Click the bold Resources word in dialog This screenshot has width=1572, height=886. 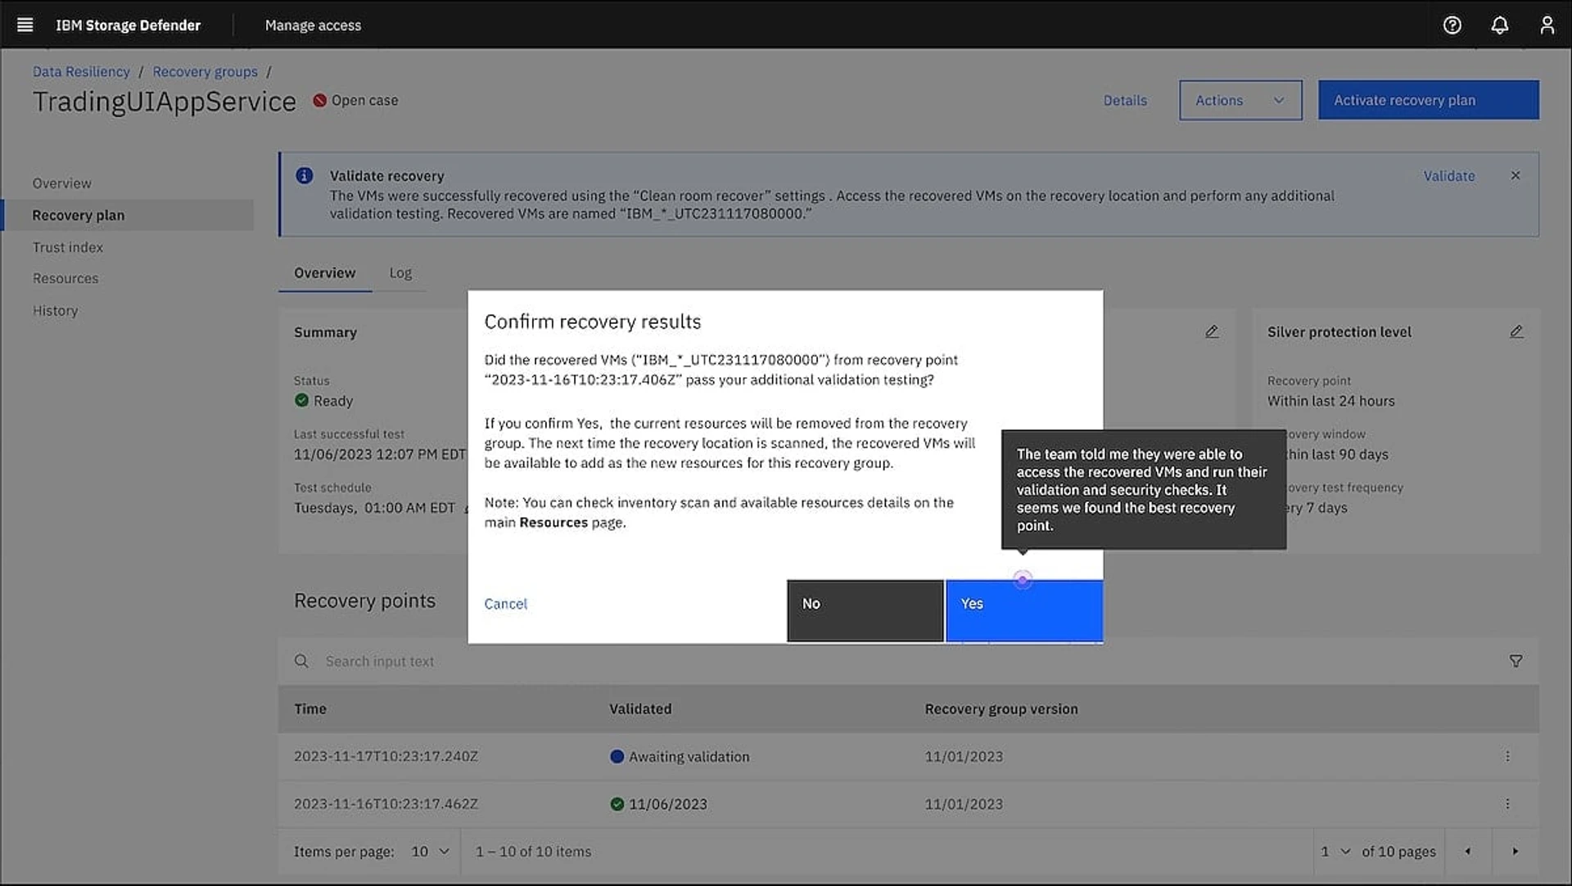553,523
